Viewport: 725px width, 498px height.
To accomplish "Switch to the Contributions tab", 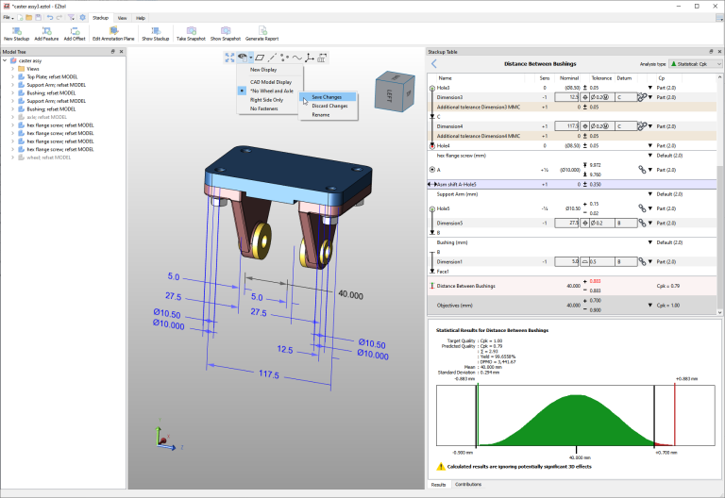I will tap(468, 484).
